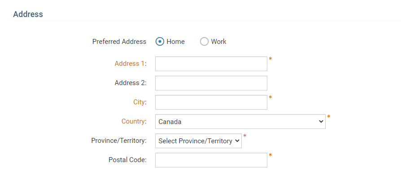The height and width of the screenshot is (180, 401).
Task: Click the required asterisk beside Address 1
Action: click(x=270, y=59)
